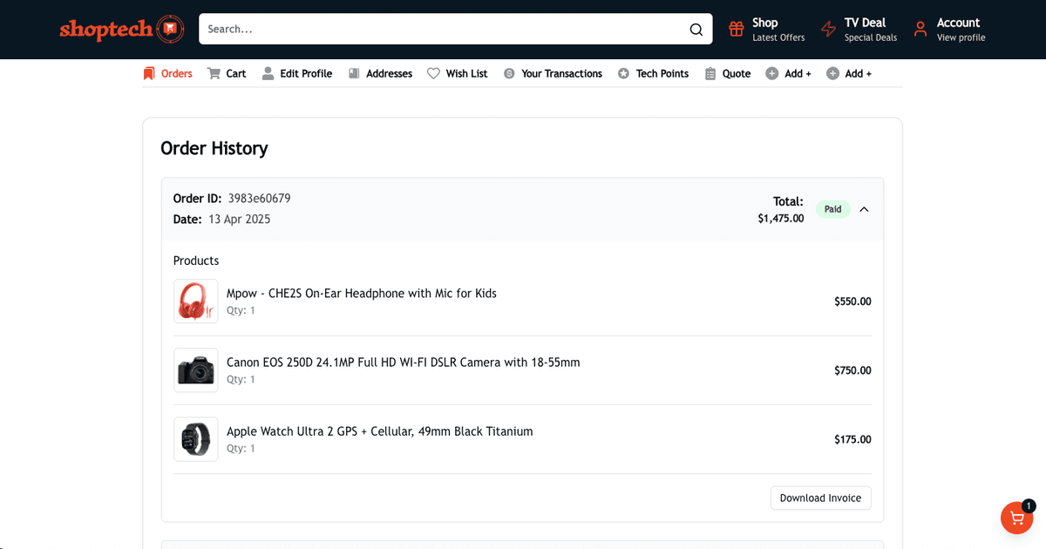
Task: Open the Tech Points tab
Action: [x=653, y=73]
